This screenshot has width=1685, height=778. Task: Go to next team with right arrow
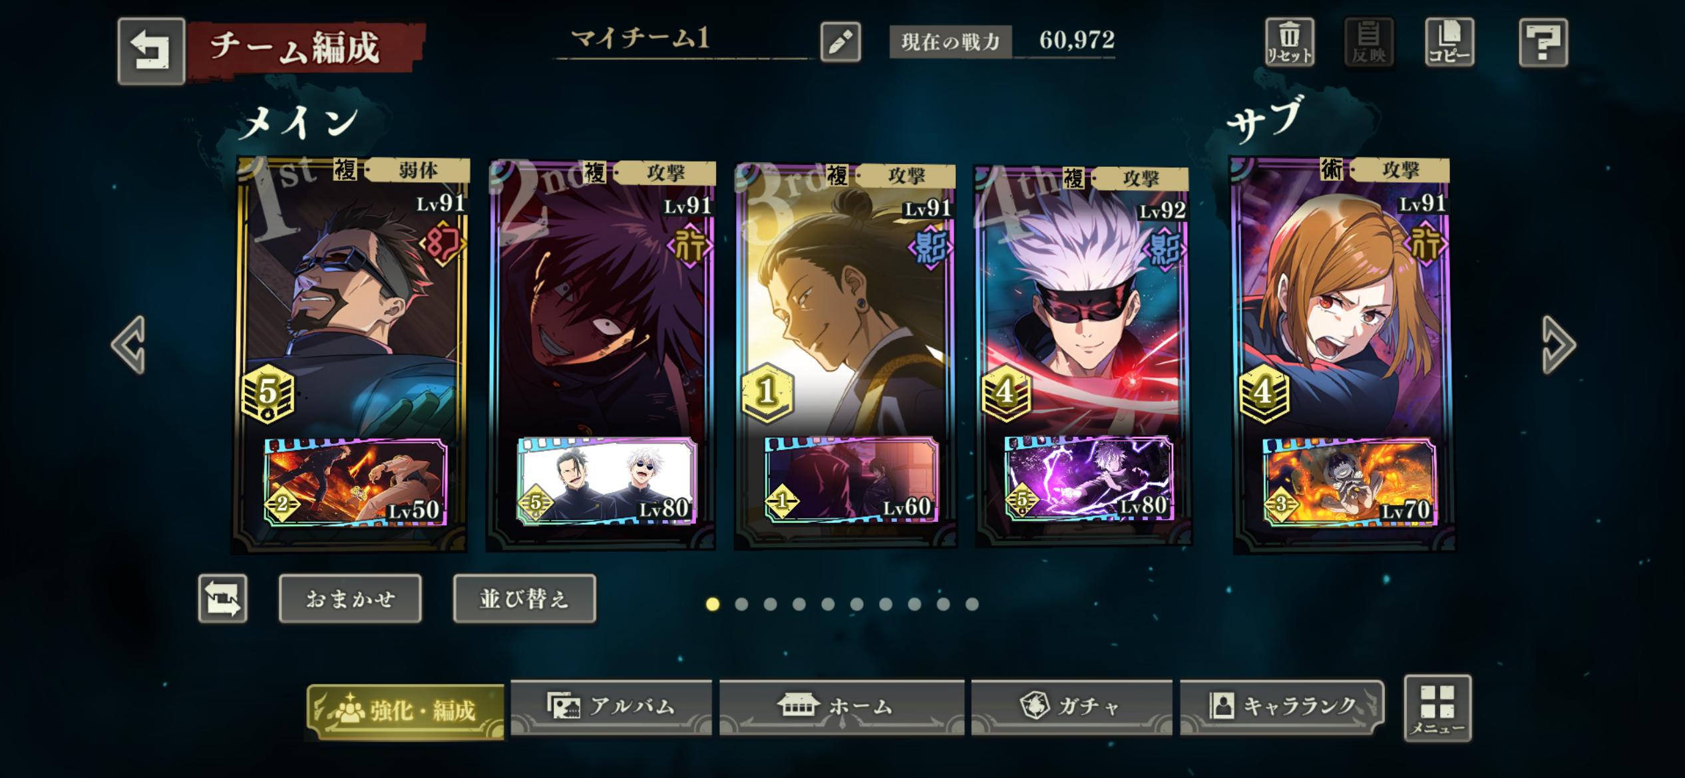1559,344
